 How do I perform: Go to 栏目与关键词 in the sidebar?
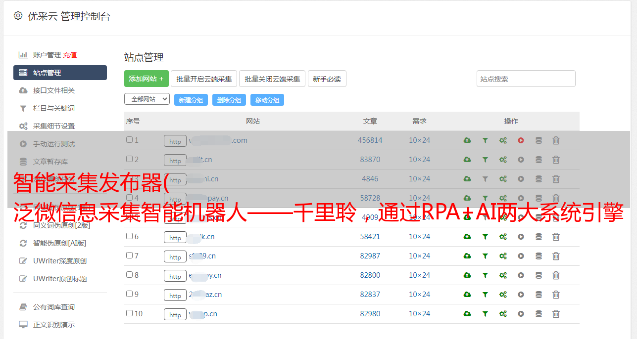[x=54, y=108]
